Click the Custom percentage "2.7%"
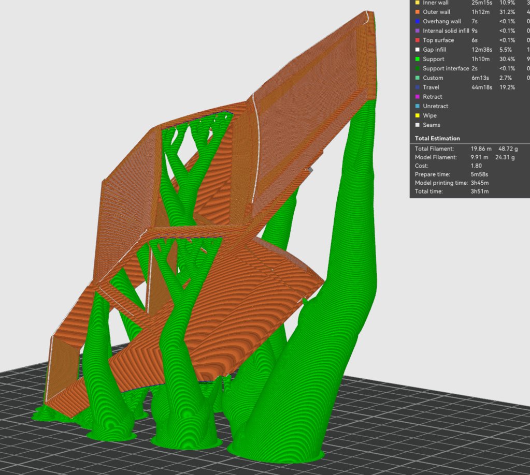 point(505,78)
